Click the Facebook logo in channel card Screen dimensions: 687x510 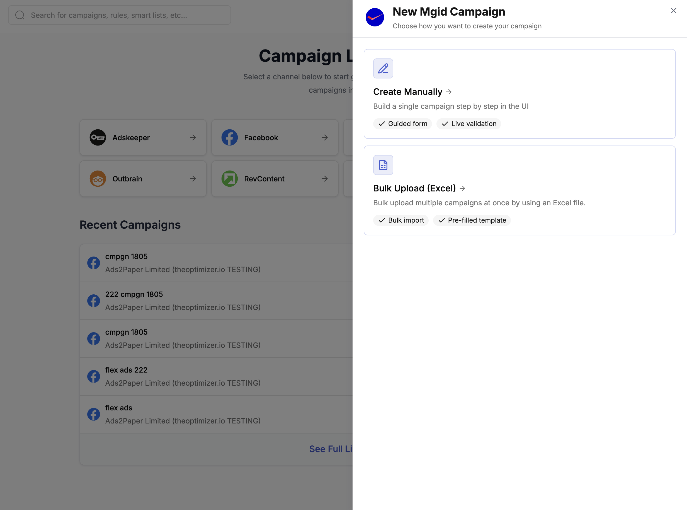click(229, 138)
